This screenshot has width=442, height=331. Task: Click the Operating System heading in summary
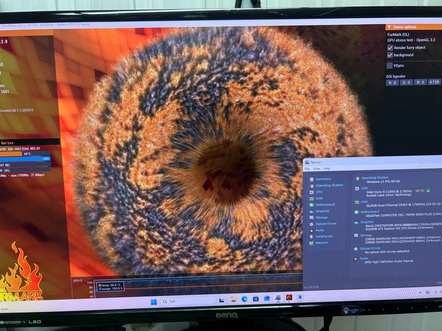pos(375,177)
